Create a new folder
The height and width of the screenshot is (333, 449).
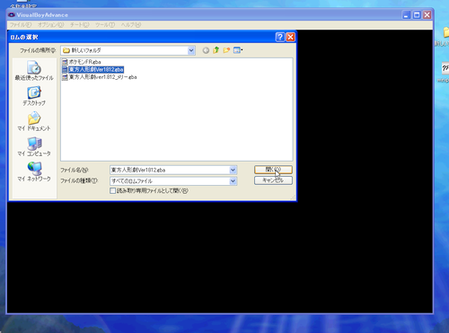226,50
